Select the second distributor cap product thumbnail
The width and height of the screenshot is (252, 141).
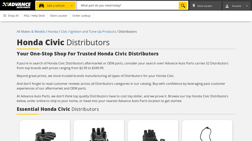point(99,134)
